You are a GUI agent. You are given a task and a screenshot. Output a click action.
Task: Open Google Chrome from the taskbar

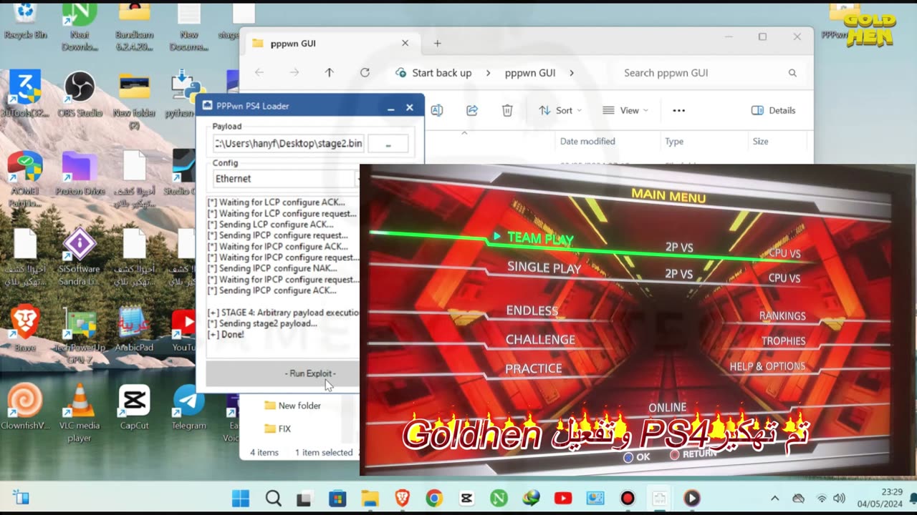click(x=434, y=498)
